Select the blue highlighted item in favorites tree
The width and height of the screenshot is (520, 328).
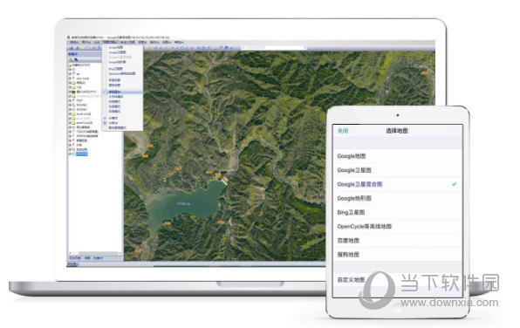point(82,154)
